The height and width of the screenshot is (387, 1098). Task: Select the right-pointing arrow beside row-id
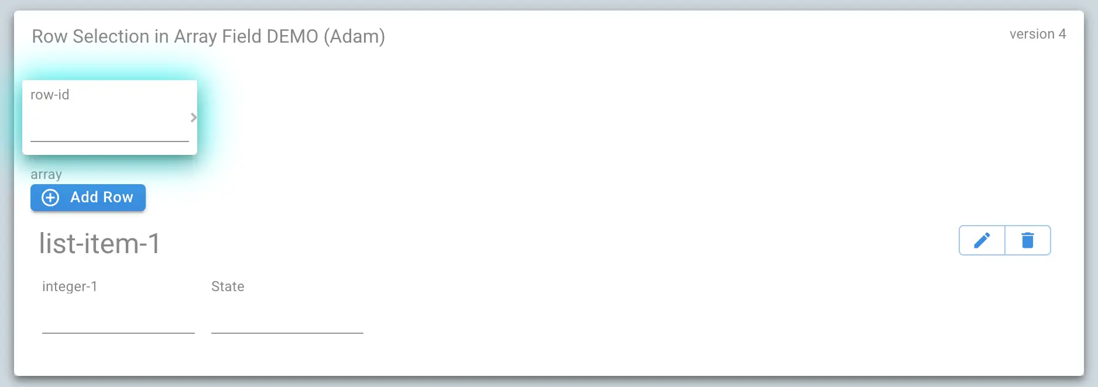pyautogui.click(x=194, y=118)
